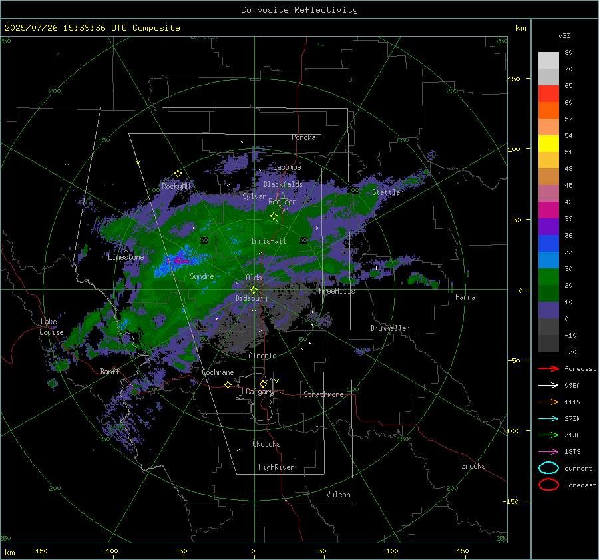Click the Airdrie label
The image size is (599, 560).
coord(262,356)
